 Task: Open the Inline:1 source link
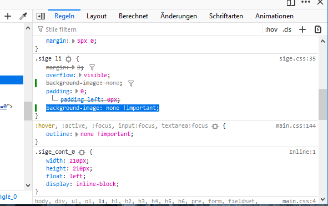click(302, 152)
